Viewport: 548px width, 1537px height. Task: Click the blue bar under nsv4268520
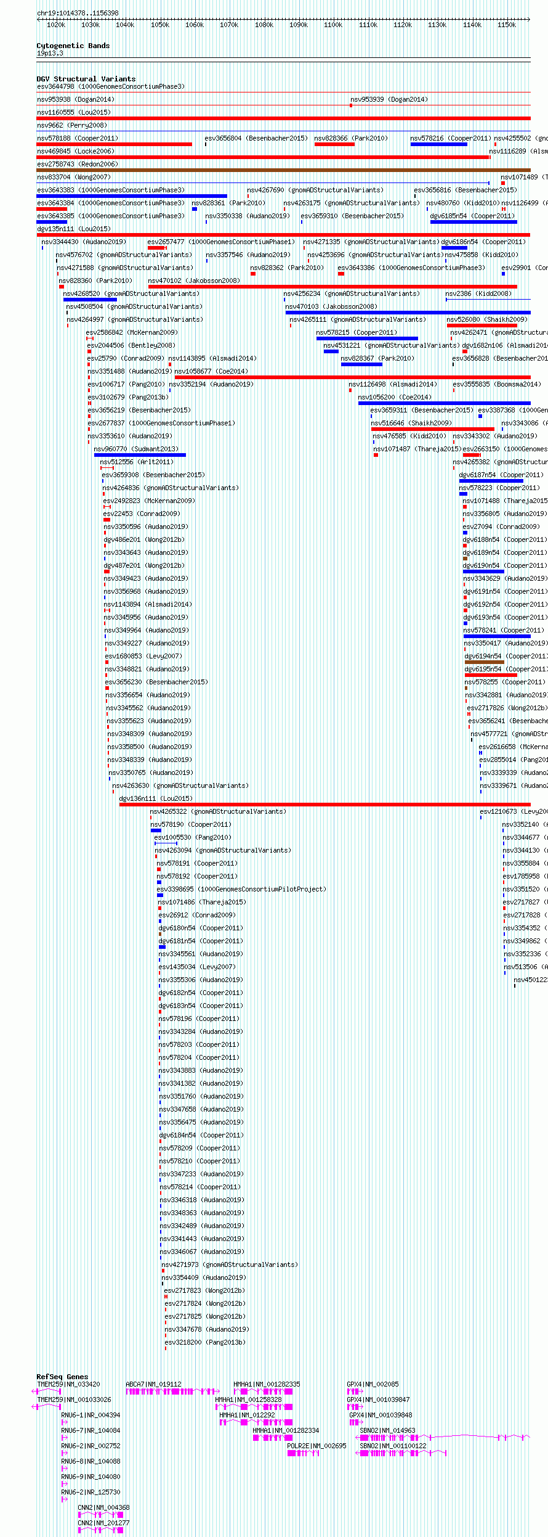90,300
